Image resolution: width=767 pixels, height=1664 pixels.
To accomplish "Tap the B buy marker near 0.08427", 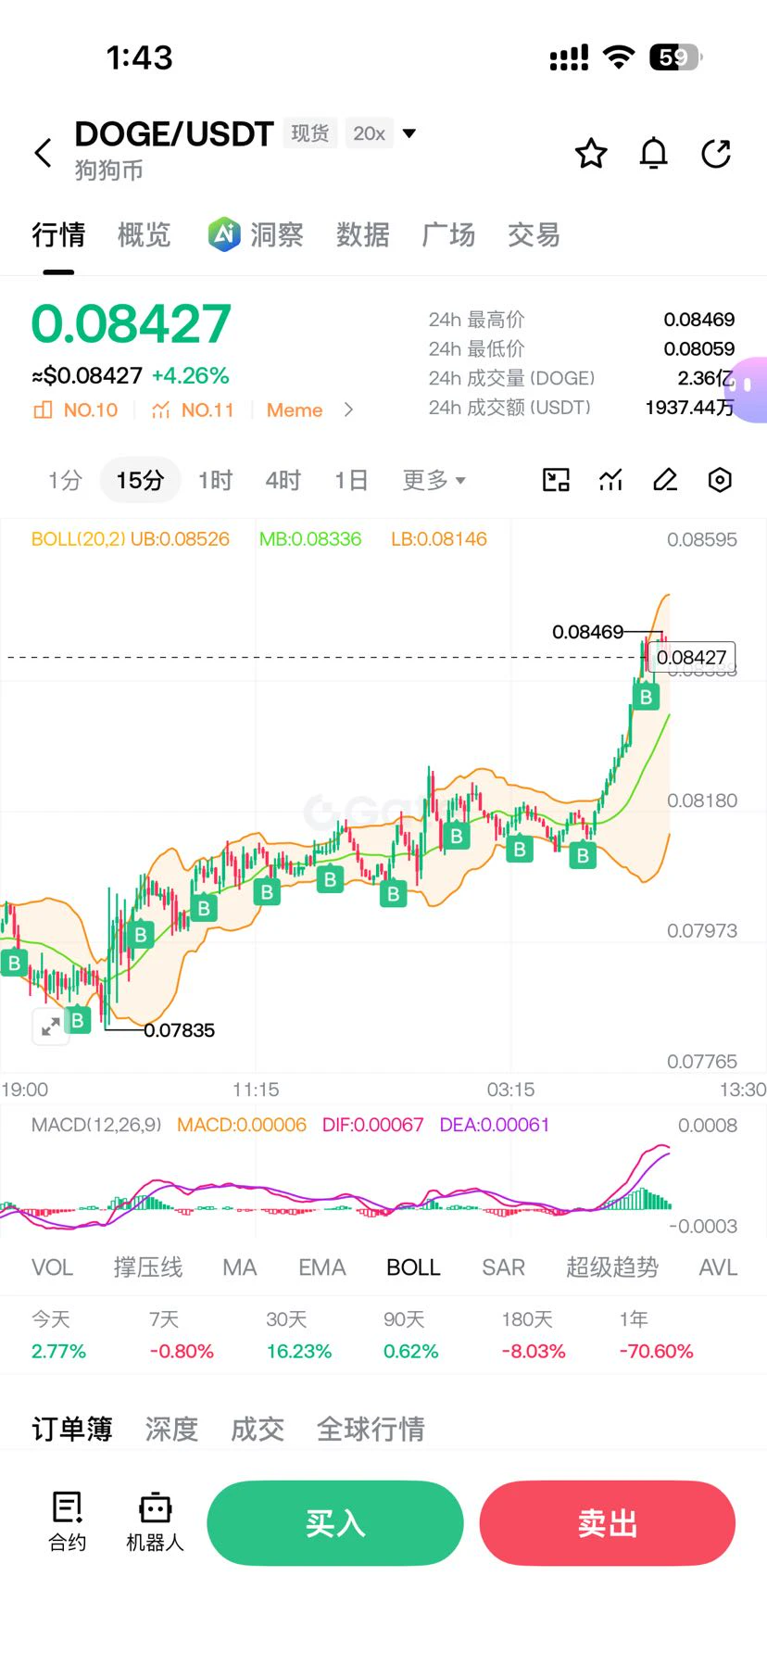I will [647, 697].
